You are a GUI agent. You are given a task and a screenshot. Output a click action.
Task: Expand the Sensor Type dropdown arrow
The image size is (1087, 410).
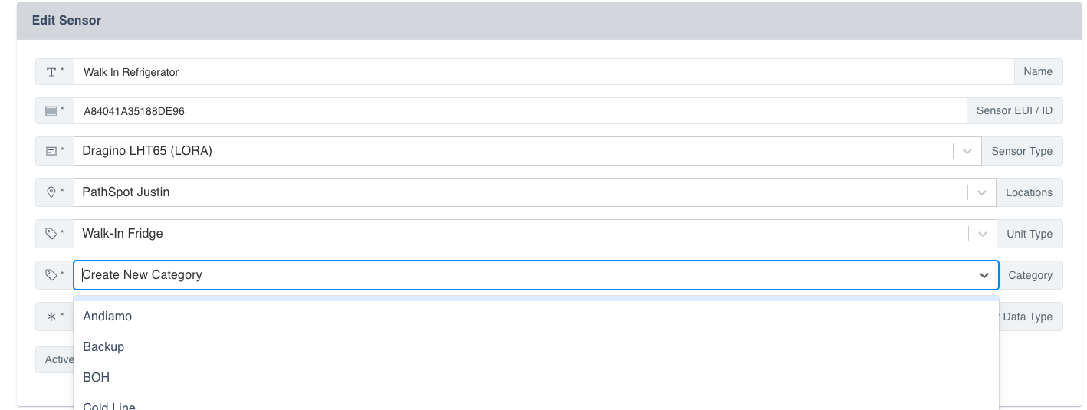[x=967, y=151]
